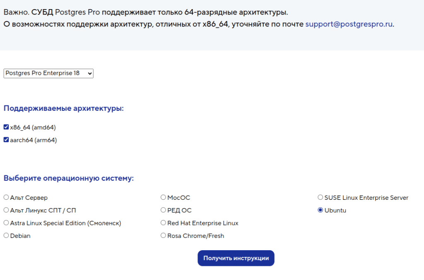Select SUSE Linux Enterprise Server
Viewport: 424px width, 280px height.
point(320,197)
